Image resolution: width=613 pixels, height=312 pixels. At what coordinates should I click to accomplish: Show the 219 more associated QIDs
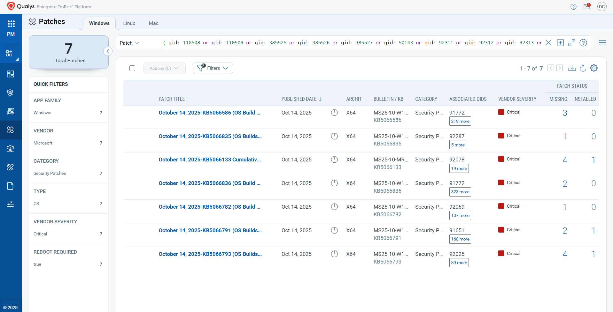(x=460, y=121)
